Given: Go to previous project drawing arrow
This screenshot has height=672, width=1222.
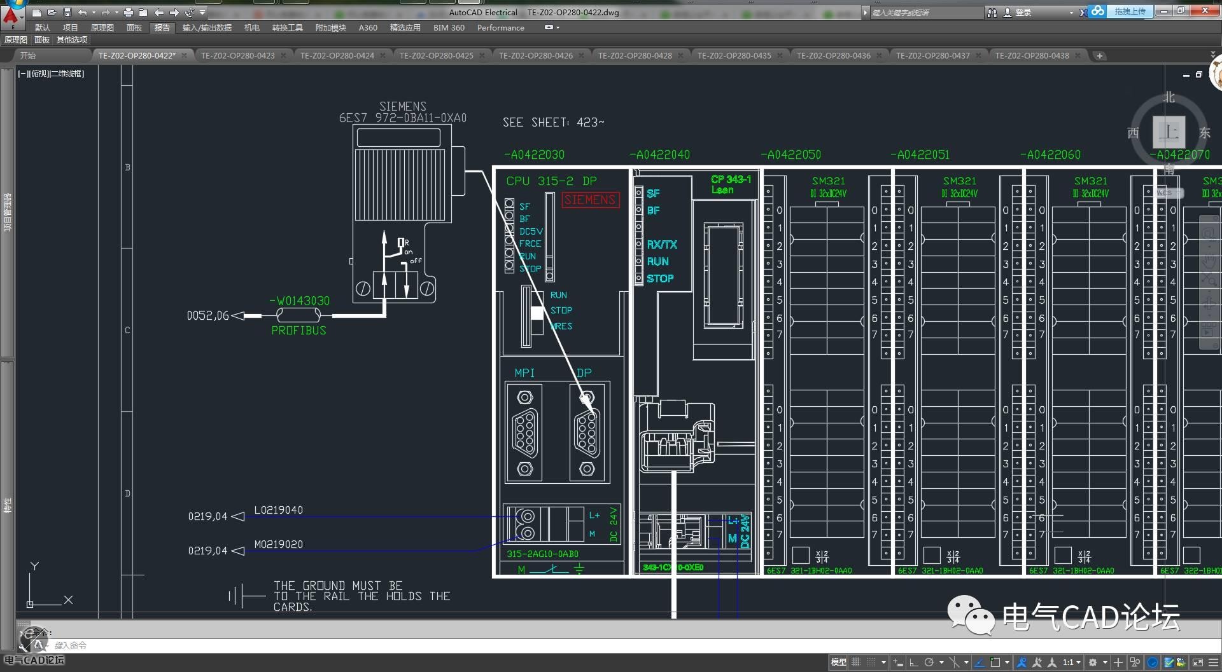Looking at the screenshot, I should point(158,12).
